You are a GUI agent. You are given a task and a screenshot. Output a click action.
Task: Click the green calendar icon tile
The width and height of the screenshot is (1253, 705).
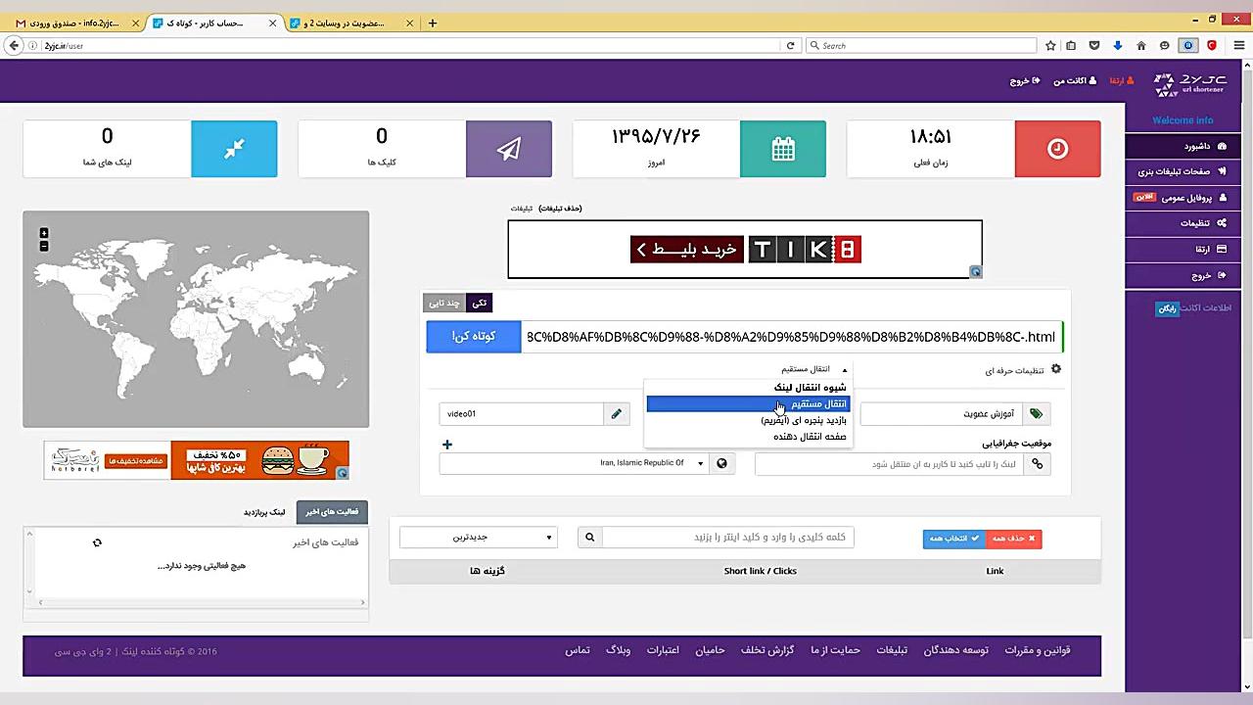(783, 149)
